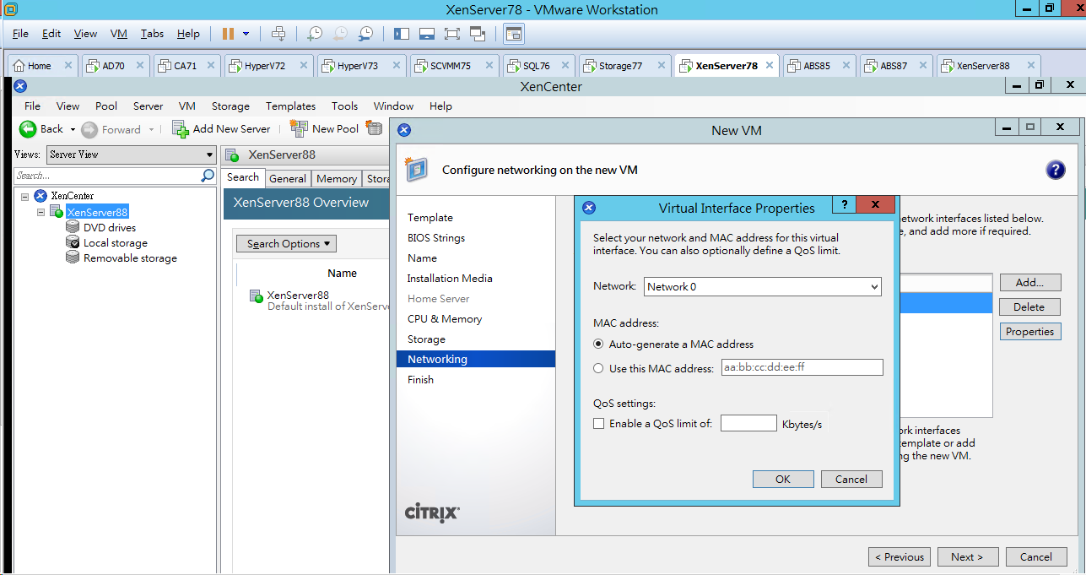Collapse the XenCenter tree node
This screenshot has height=575, width=1086.
25,196
